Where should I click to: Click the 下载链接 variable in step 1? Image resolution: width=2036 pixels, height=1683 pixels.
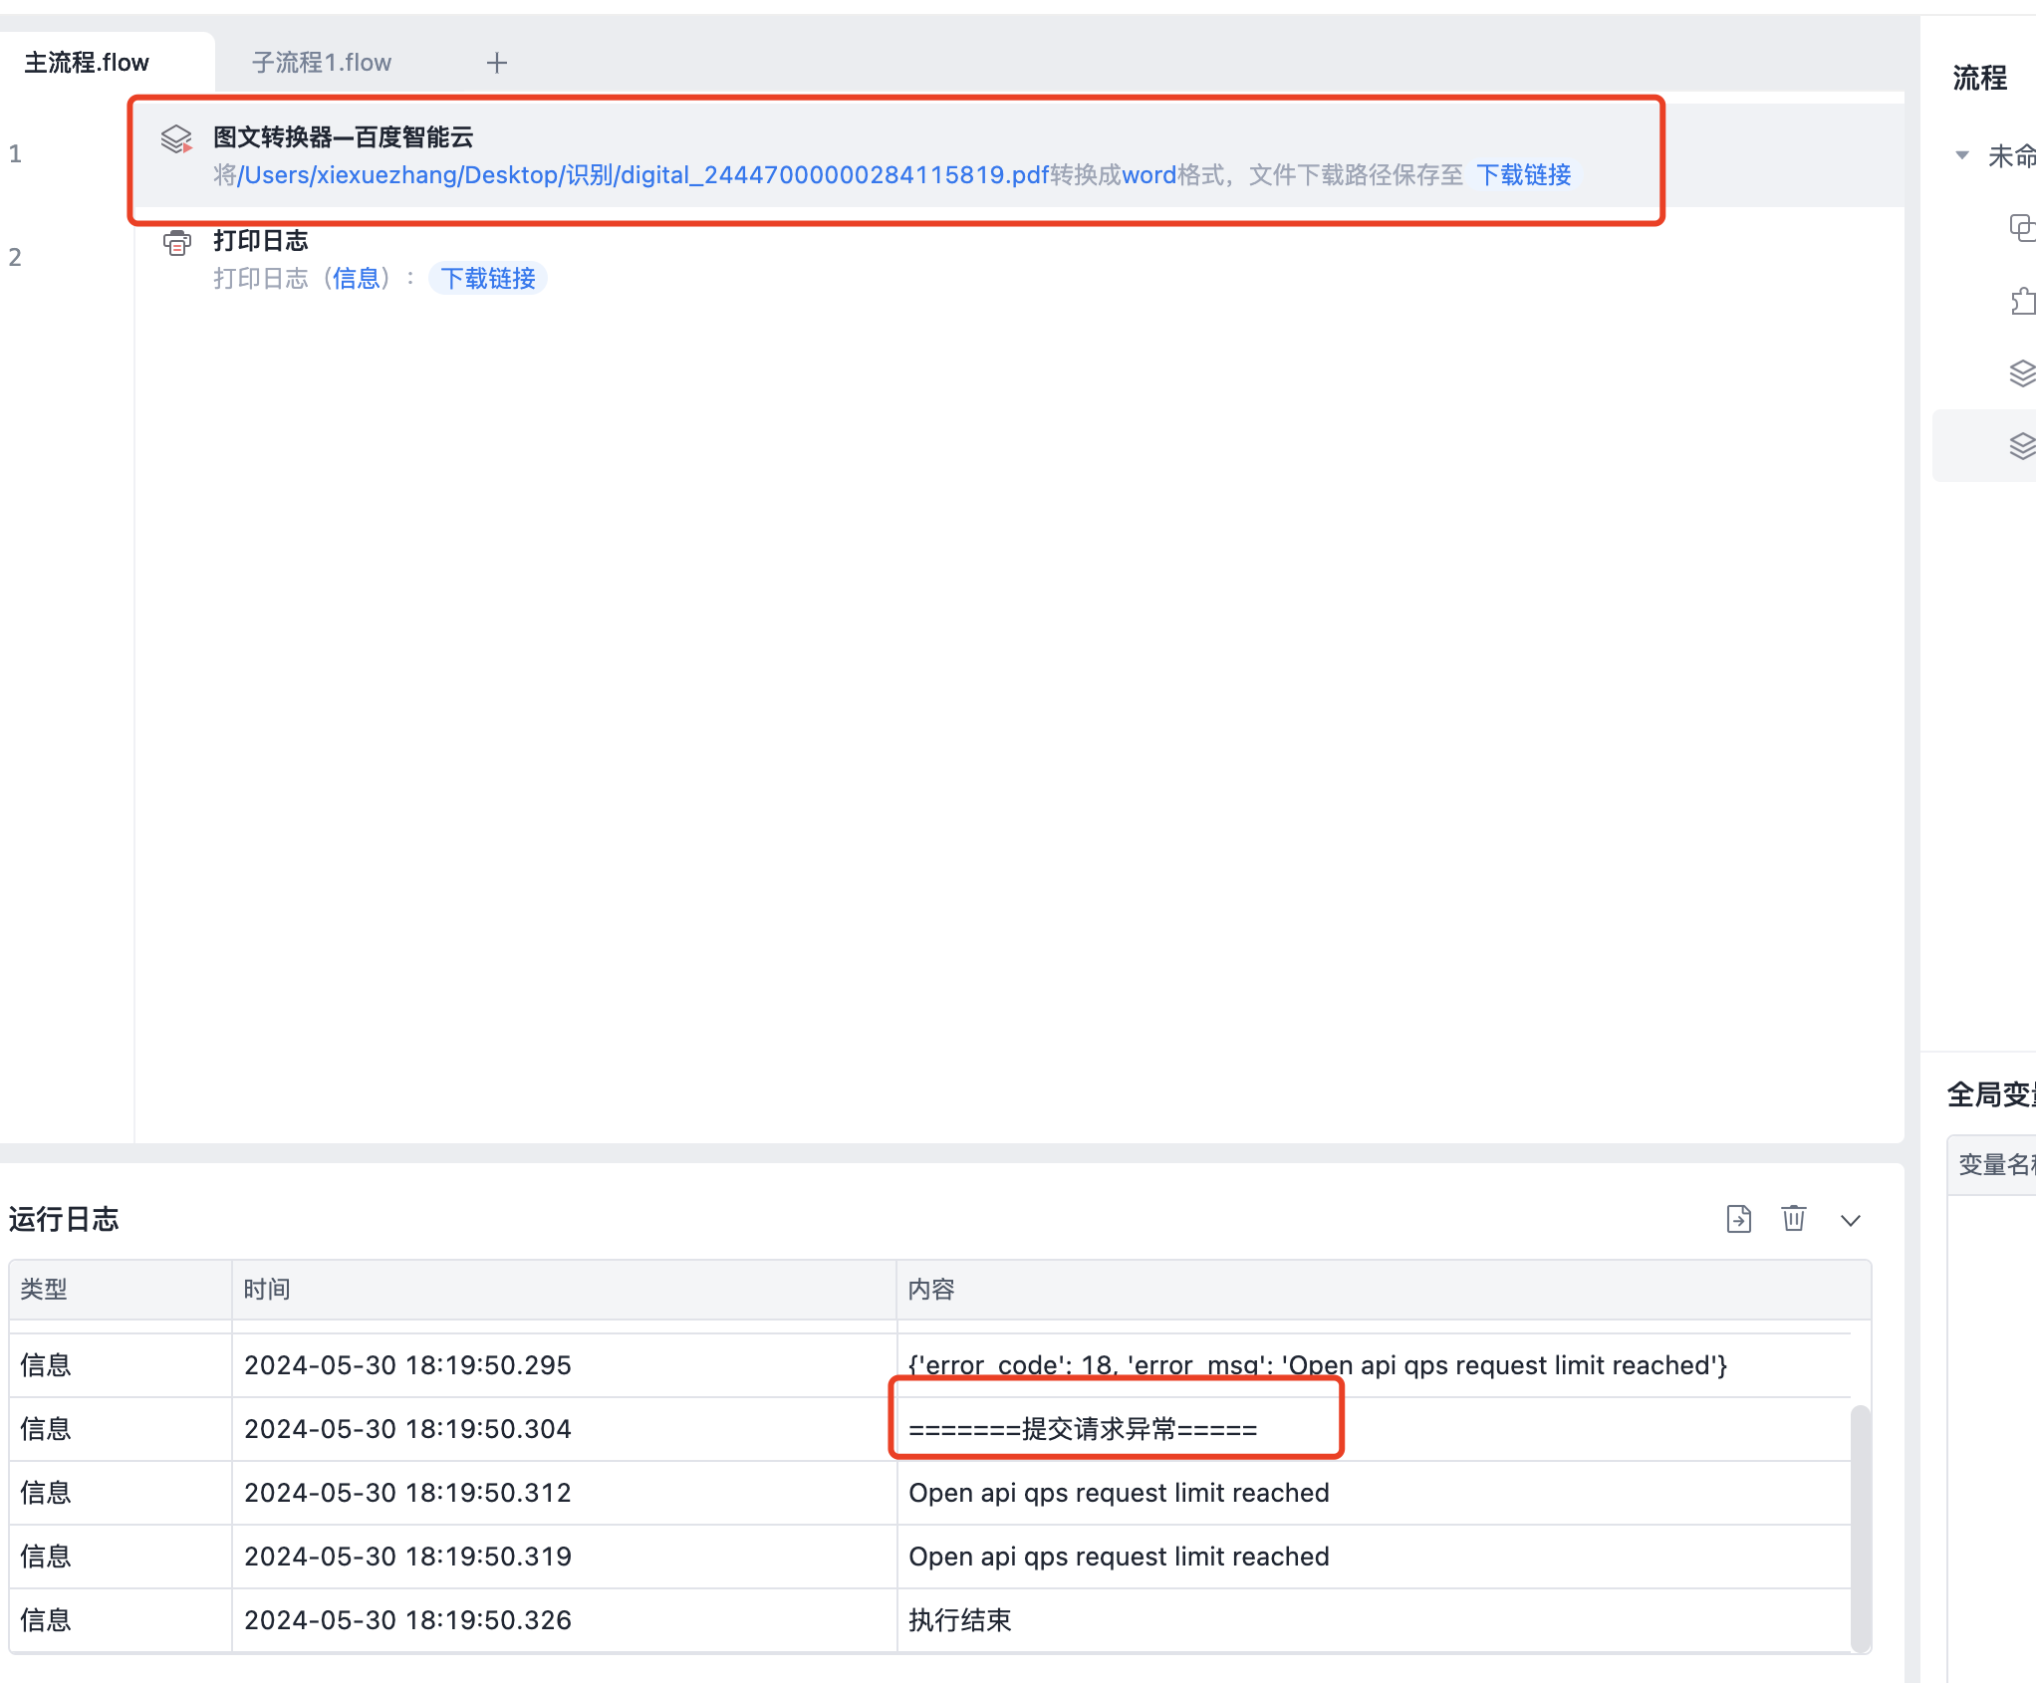click(1523, 175)
